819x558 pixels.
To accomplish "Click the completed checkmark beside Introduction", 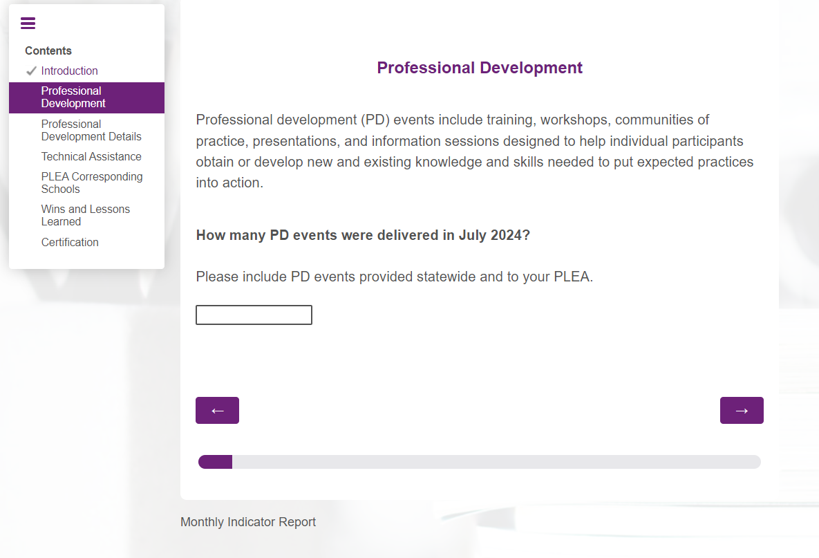I will tap(31, 71).
